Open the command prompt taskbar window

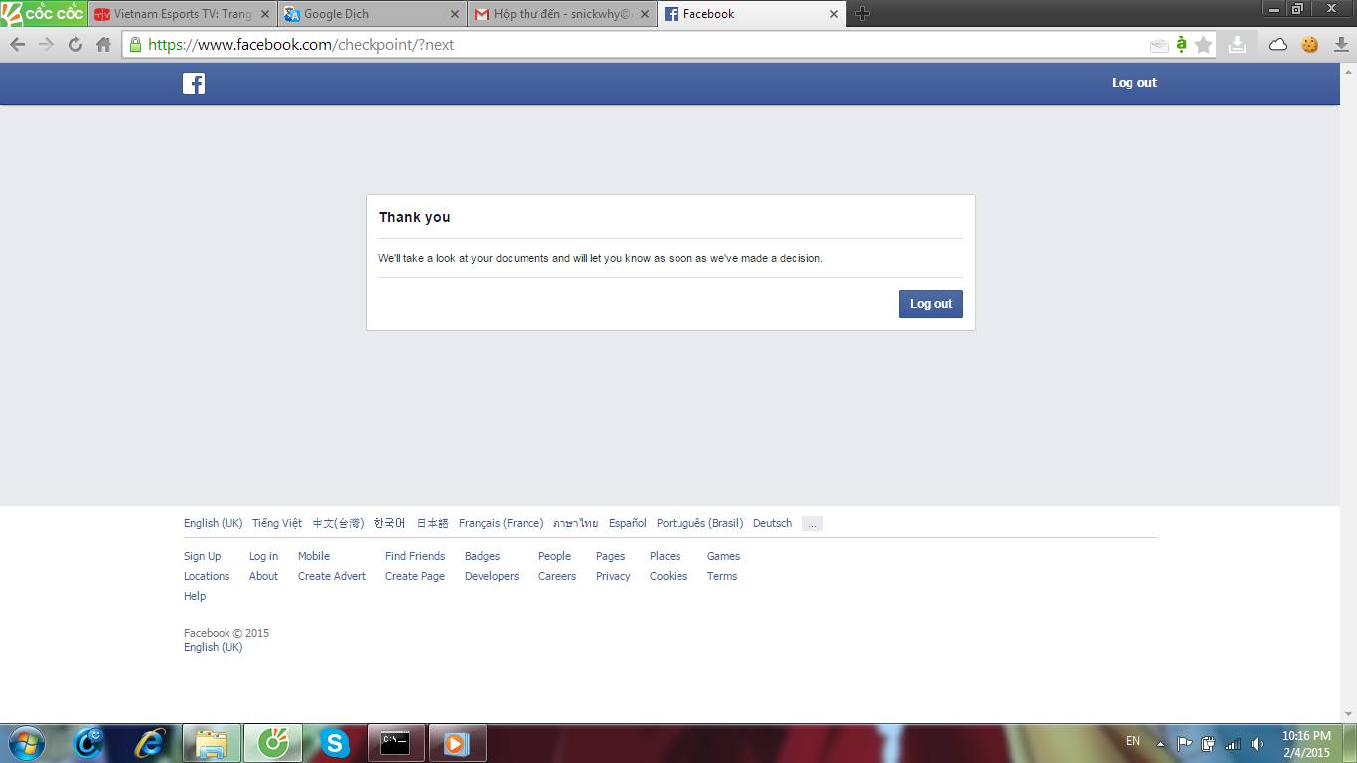395,743
